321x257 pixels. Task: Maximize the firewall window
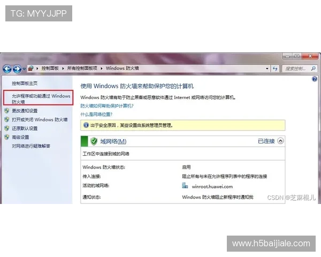(x=296, y=56)
